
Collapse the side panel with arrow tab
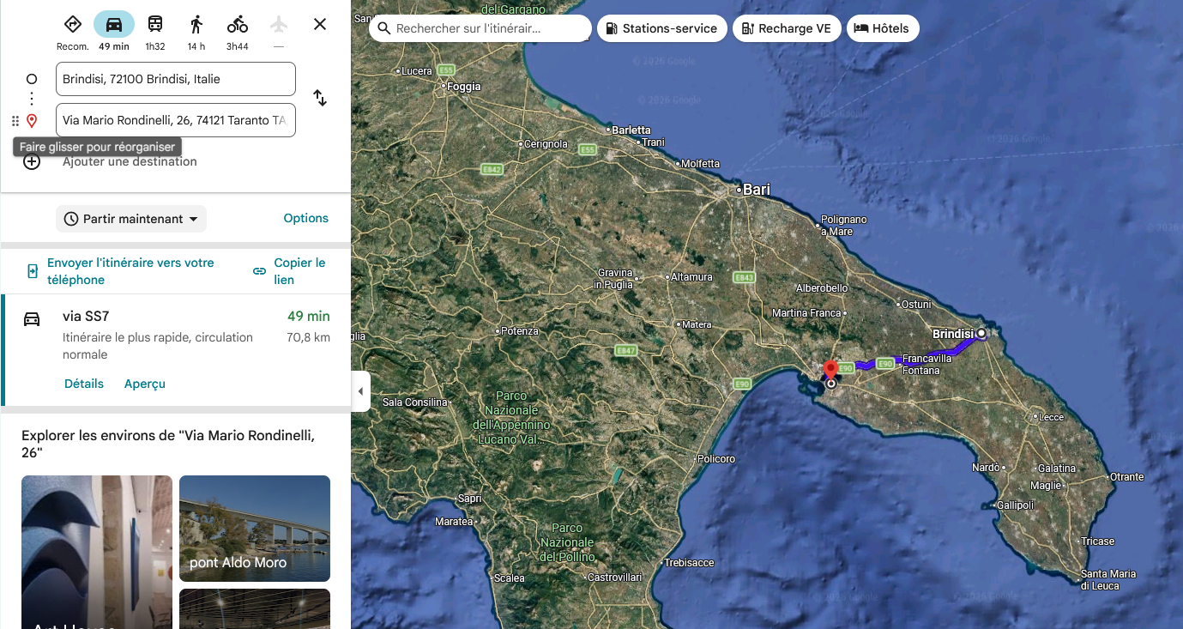pos(360,391)
